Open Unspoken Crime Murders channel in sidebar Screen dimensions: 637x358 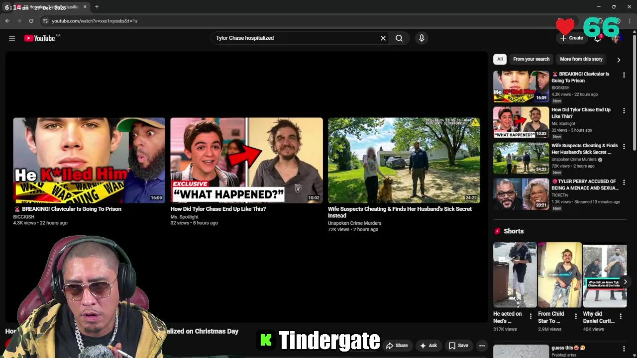coord(574,160)
